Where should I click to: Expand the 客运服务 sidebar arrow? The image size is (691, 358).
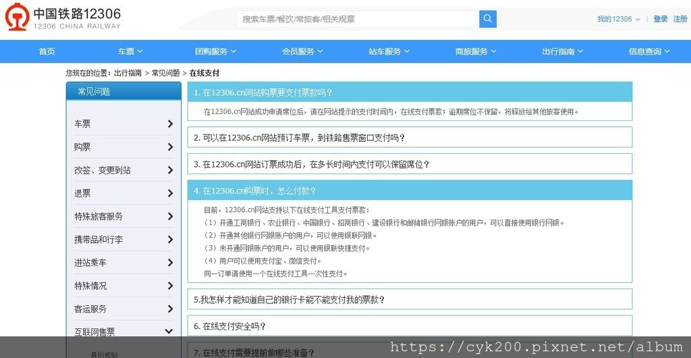(171, 309)
